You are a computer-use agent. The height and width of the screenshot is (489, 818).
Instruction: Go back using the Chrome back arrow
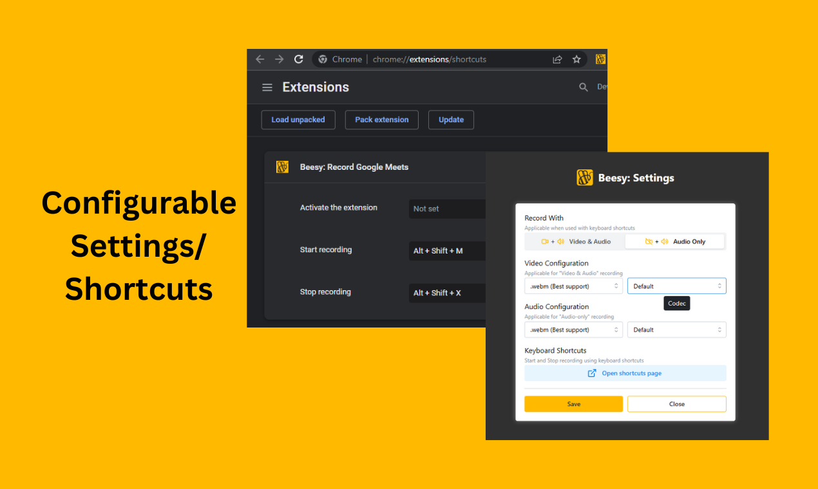(x=260, y=59)
